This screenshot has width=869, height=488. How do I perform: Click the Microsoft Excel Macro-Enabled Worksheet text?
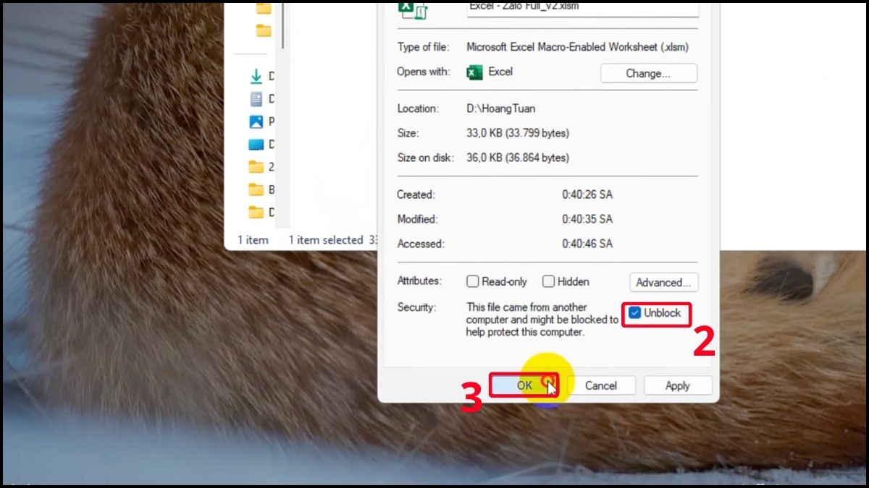577,47
